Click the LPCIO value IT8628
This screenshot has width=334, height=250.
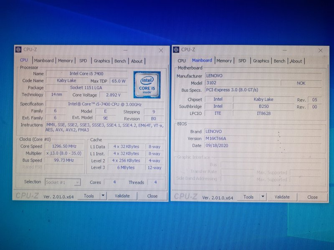(x=264, y=113)
